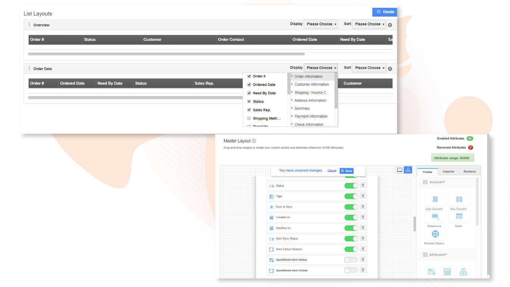The width and height of the screenshot is (510, 287).
Task: Select the text-field attribute widget in Palette
Action: [432, 272]
